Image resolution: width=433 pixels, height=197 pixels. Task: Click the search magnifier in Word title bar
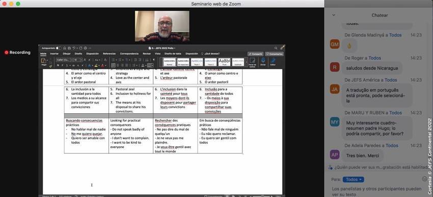click(x=276, y=48)
